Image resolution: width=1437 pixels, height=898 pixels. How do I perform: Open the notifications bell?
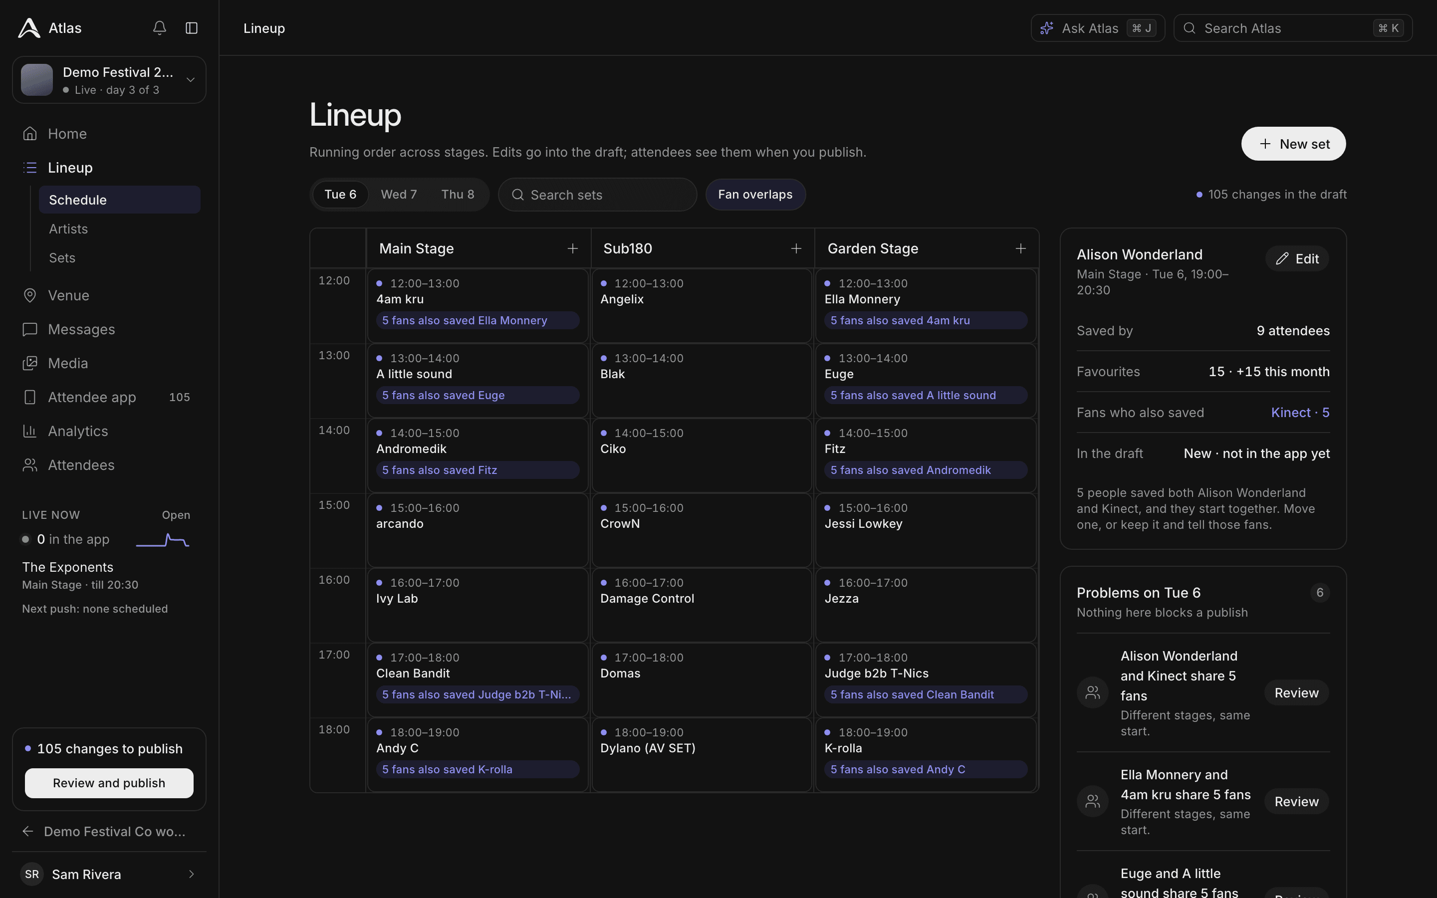click(x=159, y=28)
